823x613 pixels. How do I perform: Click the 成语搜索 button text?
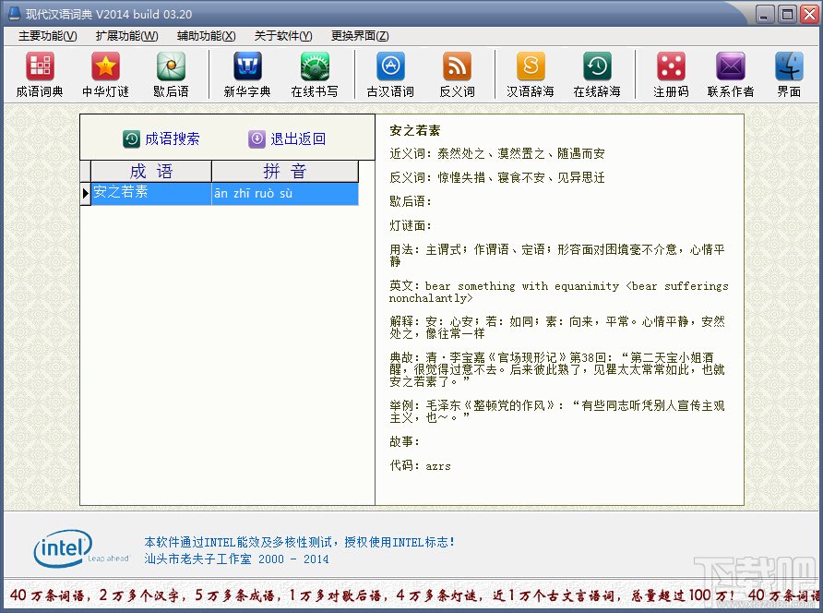click(x=173, y=138)
